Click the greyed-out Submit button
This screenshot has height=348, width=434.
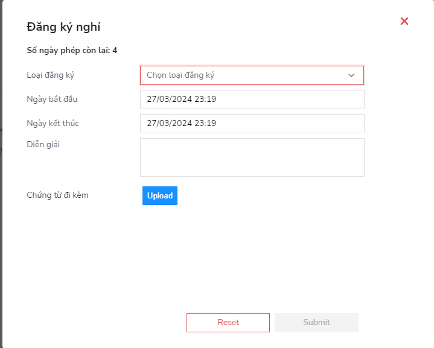316,323
